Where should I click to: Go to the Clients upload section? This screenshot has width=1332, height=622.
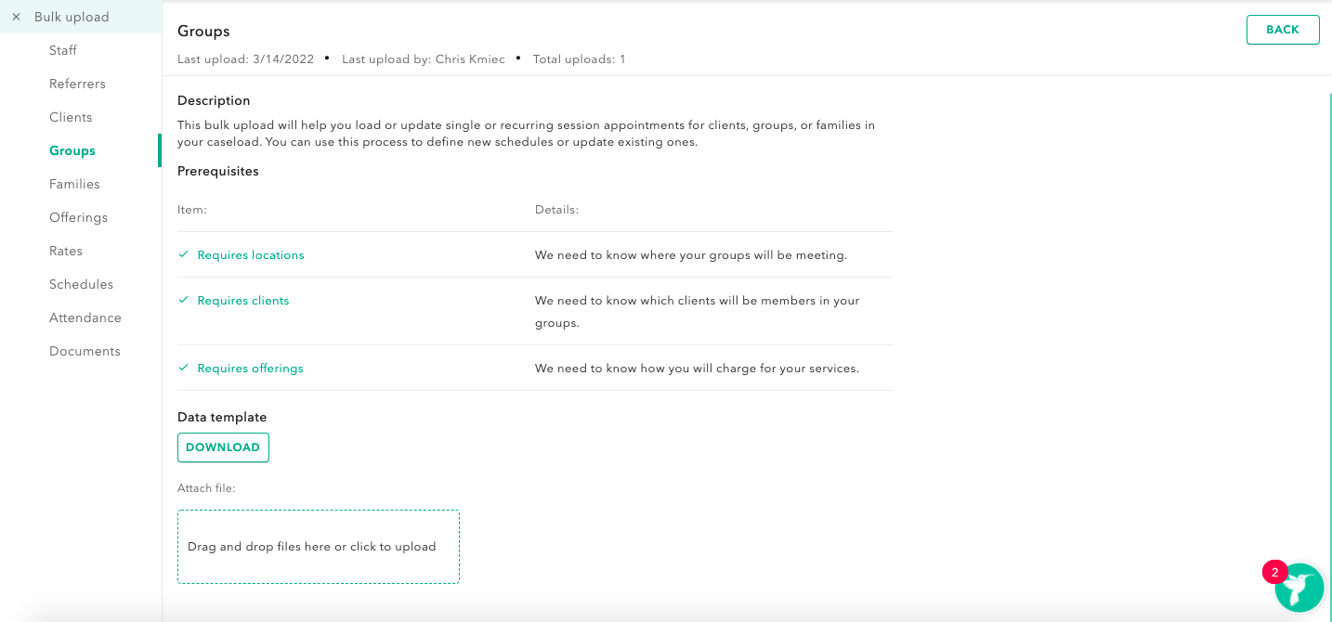pyautogui.click(x=71, y=117)
